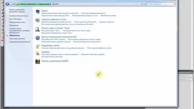Open 'Сеть и Интернет' in sidebar
Screen dimensions: 194x109
pyautogui.click(x=15, y=19)
